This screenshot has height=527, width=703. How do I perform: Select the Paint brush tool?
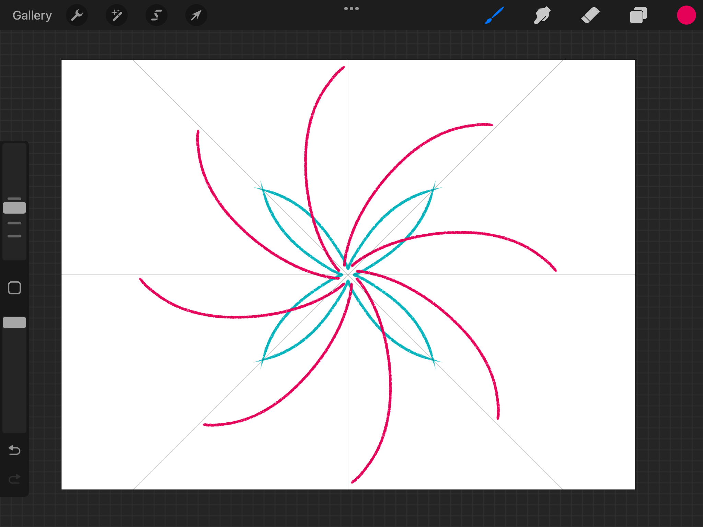tap(494, 15)
